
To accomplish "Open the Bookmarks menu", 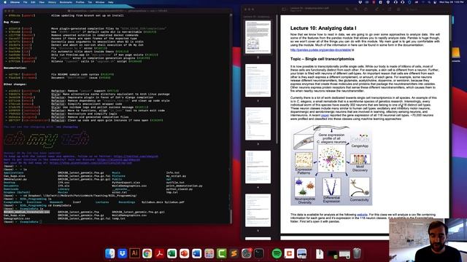I will 66,2.
